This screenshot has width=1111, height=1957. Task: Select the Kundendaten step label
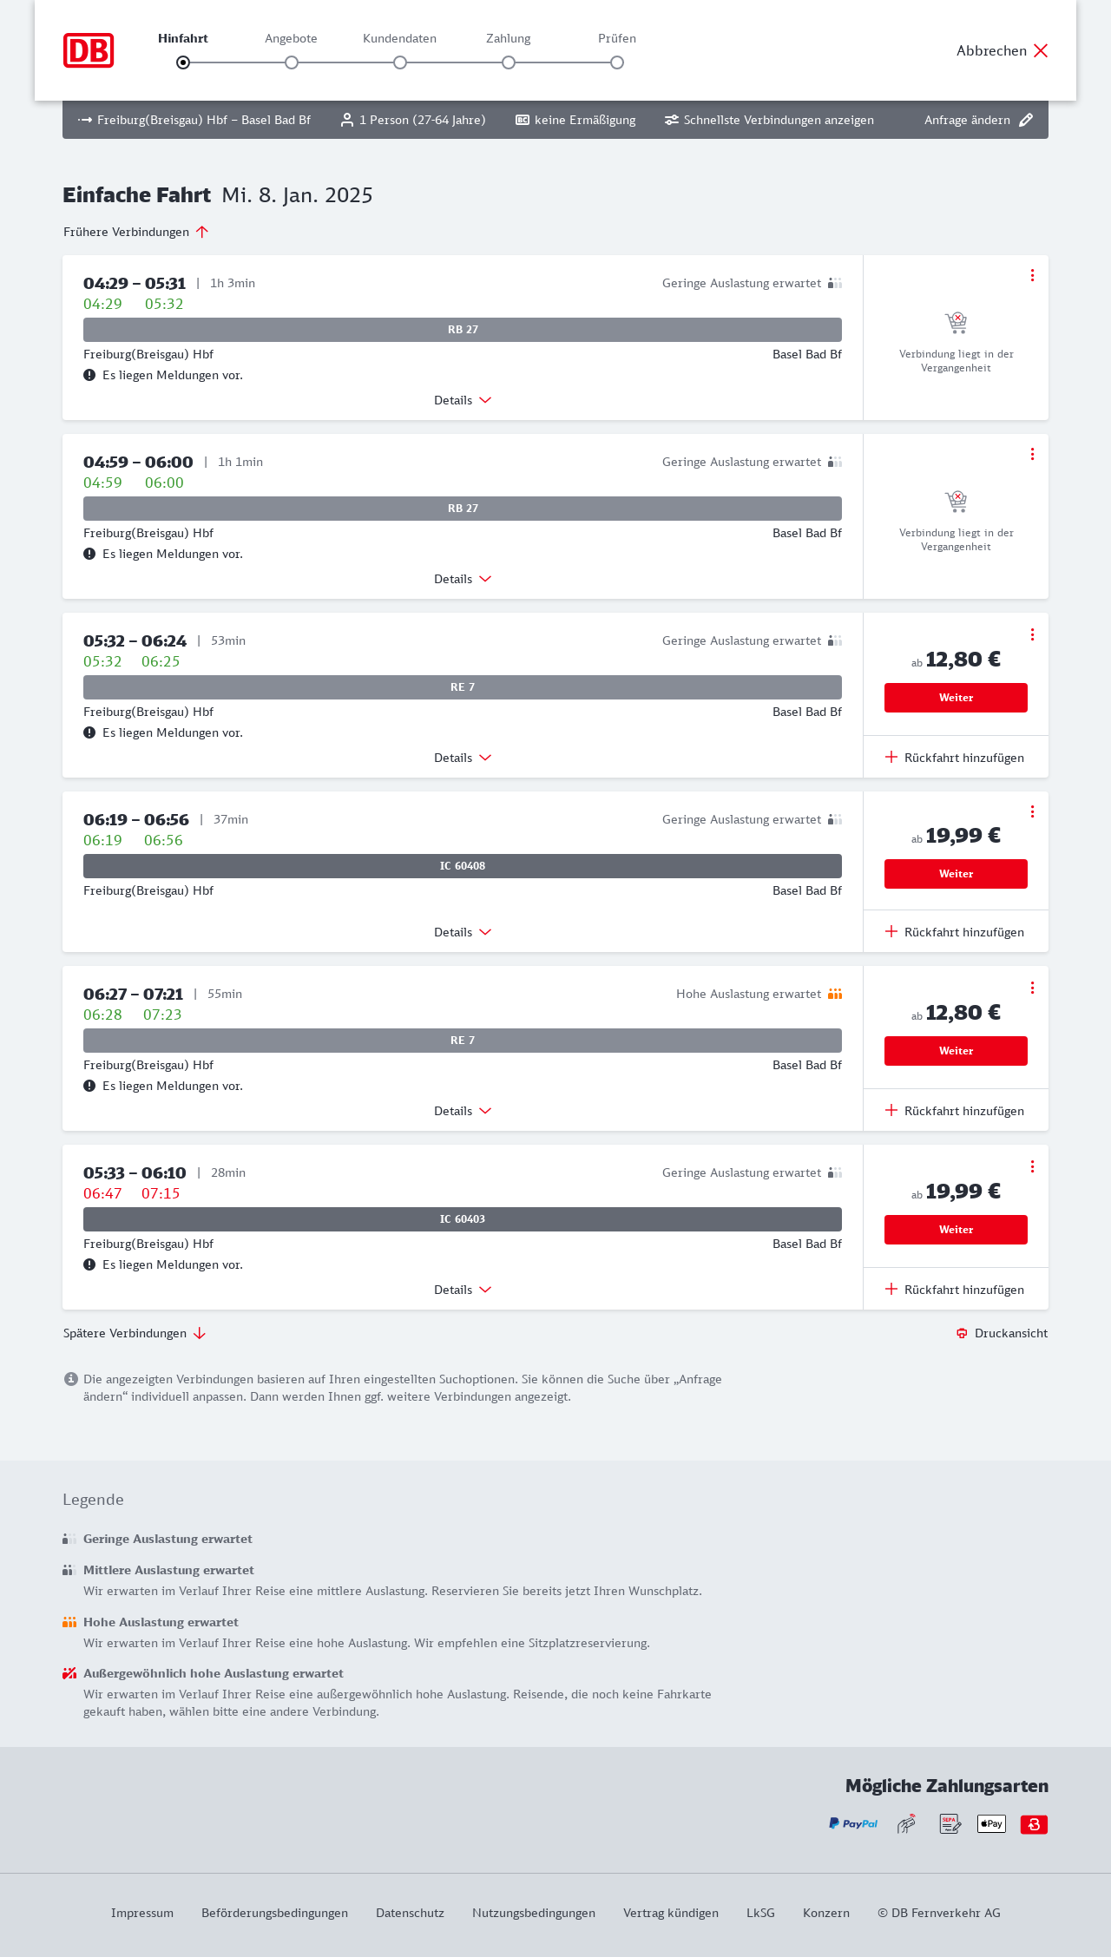[x=399, y=38]
